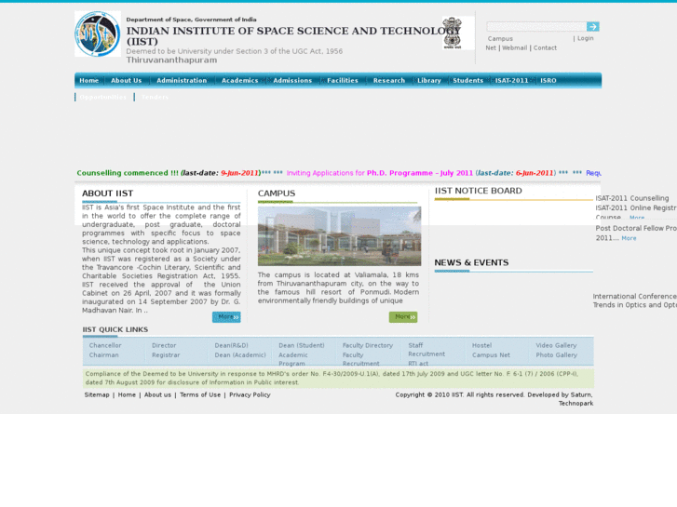Image resolution: width=677 pixels, height=507 pixels.
Task: Open the ISAT-2011 menu item
Action: 511,80
